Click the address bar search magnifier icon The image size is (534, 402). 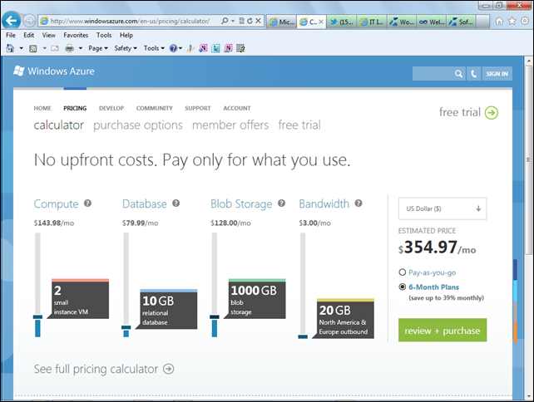225,21
